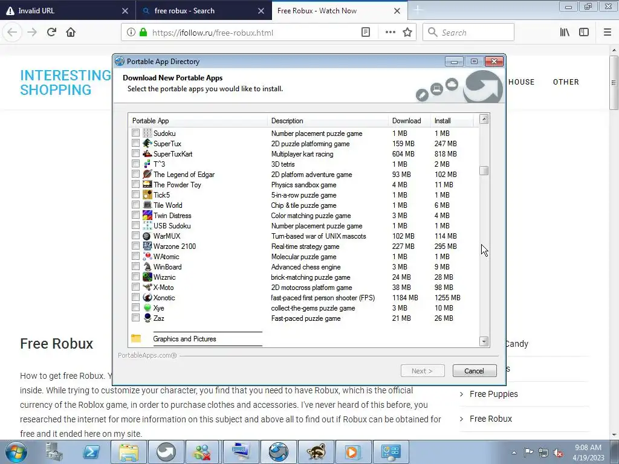Click the app list scrollbar thumb

[484, 170]
